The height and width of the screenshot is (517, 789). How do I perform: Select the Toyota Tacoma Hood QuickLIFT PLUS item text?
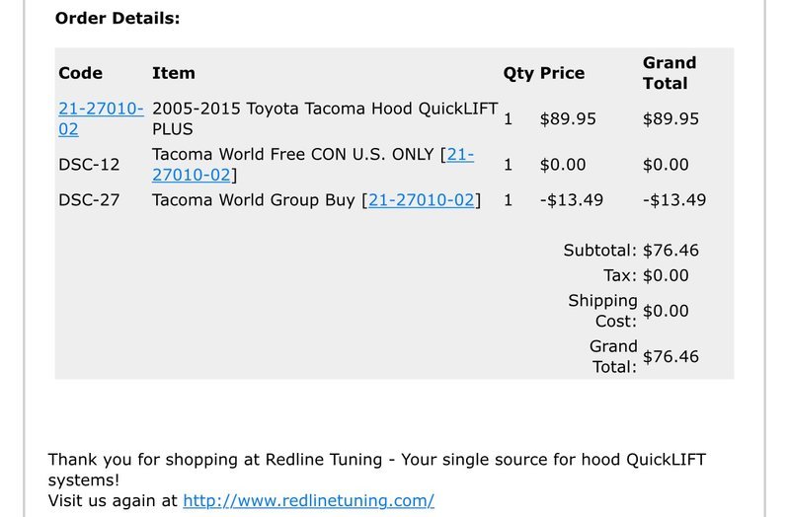[325, 118]
